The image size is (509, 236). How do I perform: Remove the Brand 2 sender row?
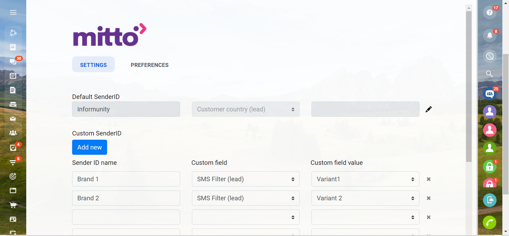[428, 198]
